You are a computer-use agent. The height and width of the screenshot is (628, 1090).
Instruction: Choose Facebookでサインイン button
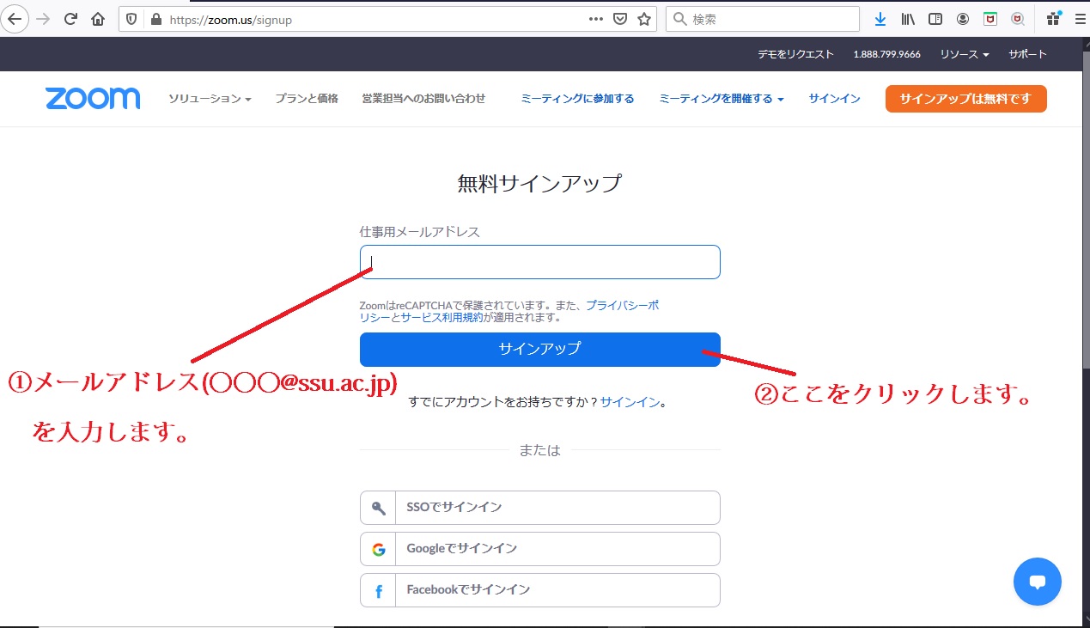[x=539, y=590]
